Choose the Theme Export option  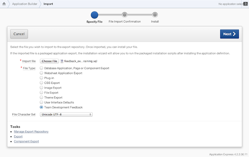(x=42, y=97)
